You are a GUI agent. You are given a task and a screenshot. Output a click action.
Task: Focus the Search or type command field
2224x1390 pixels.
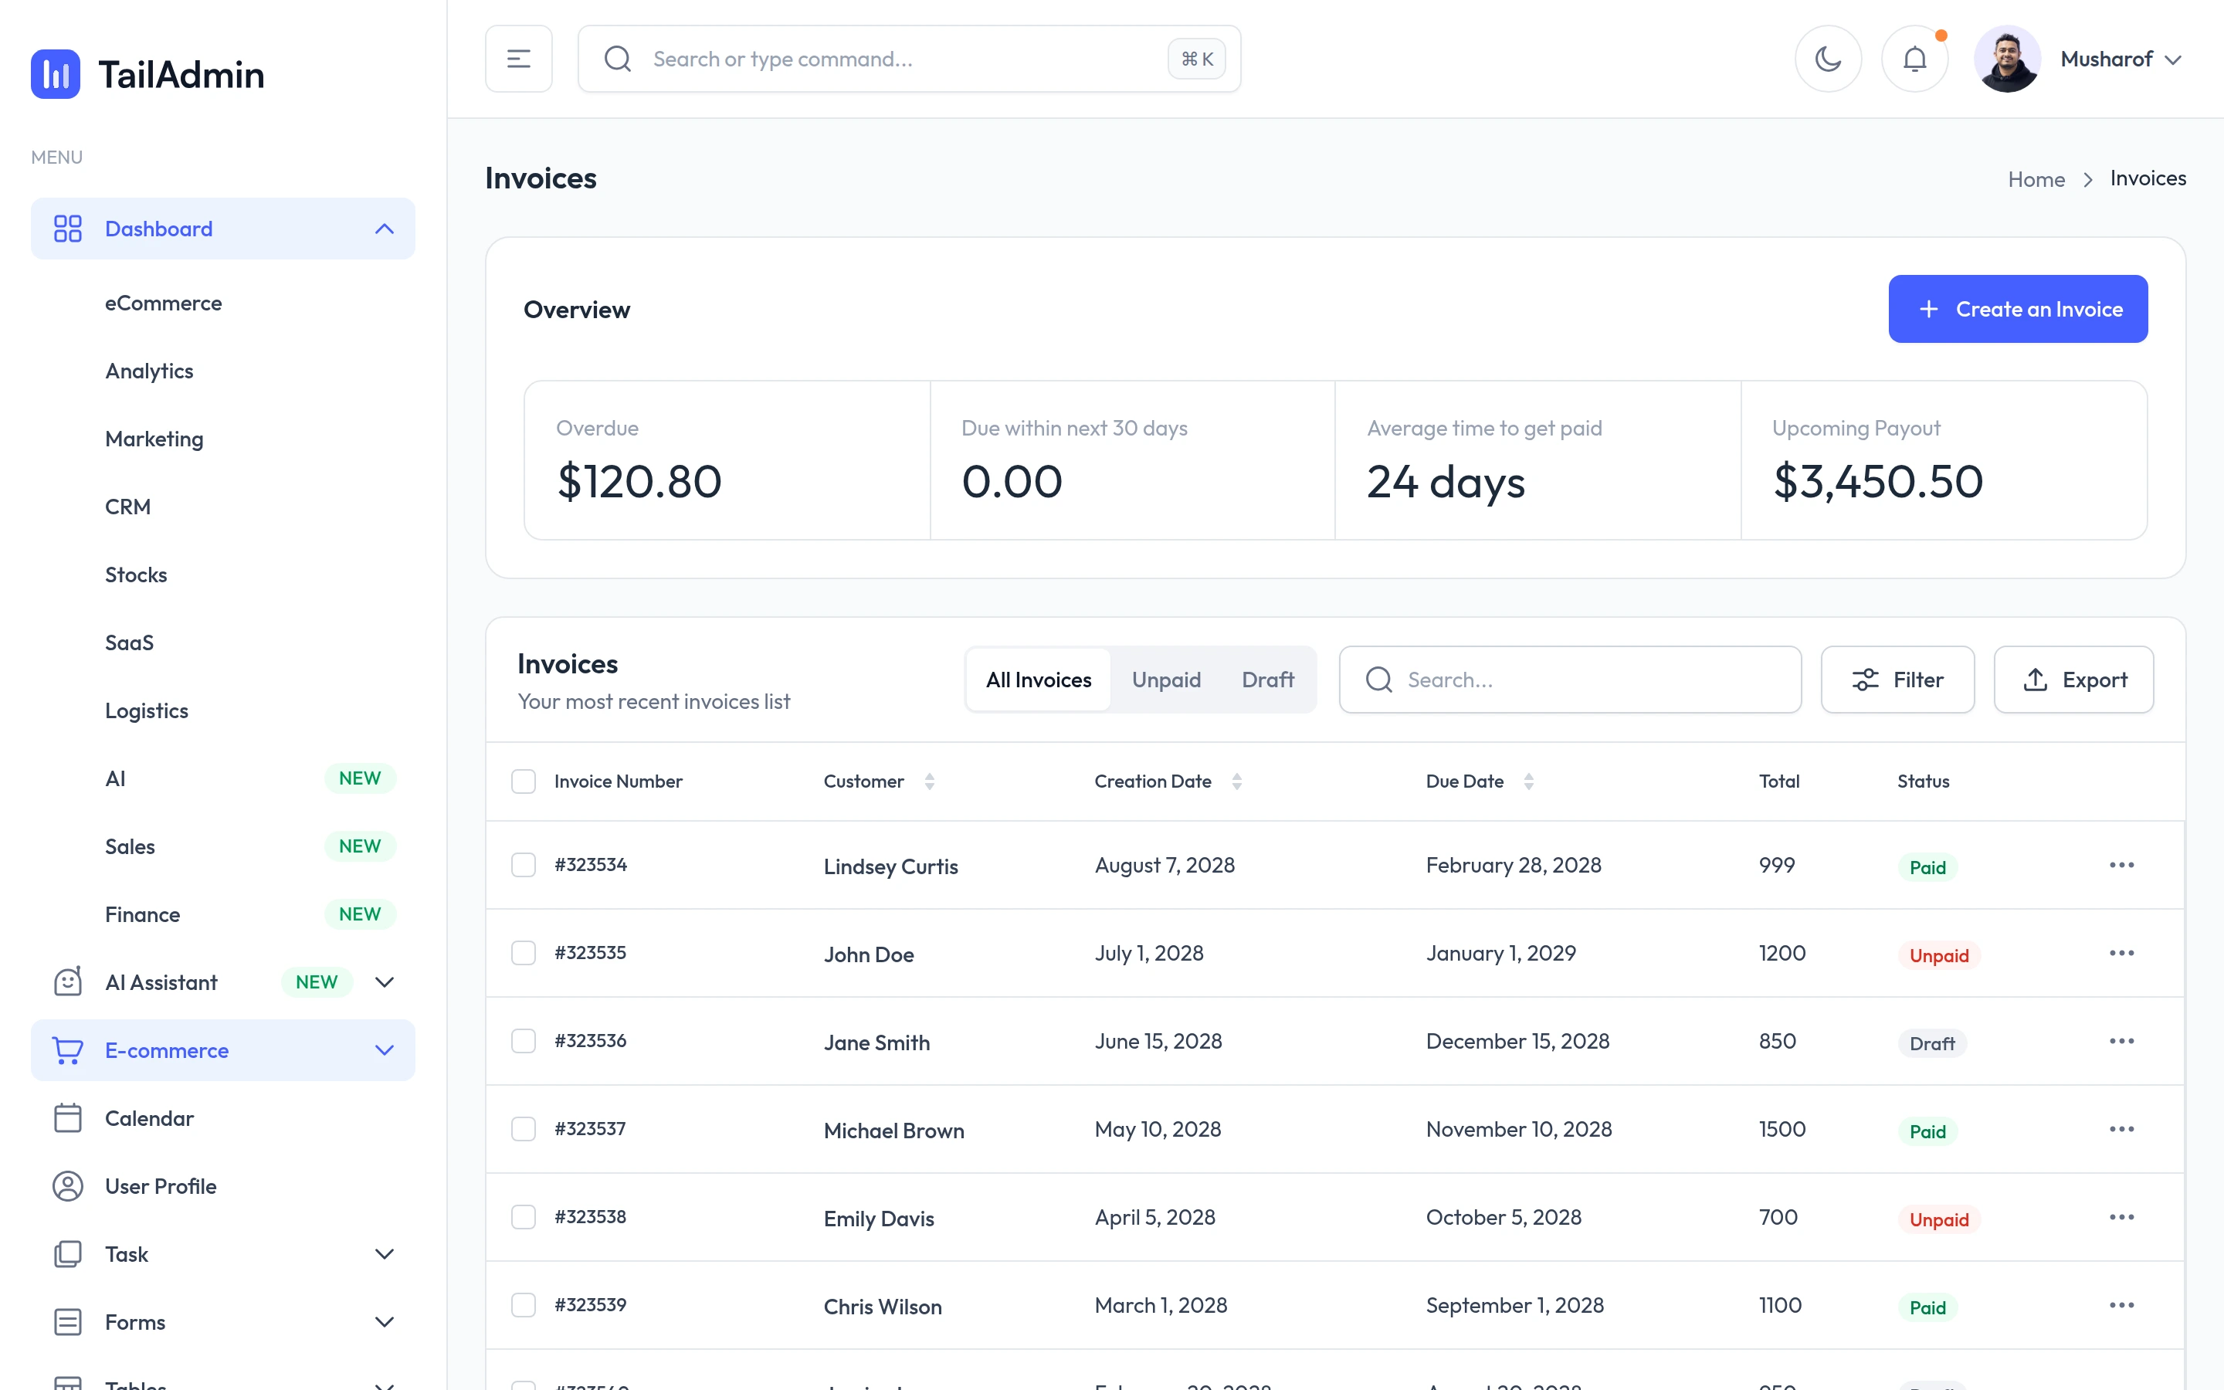pos(909,59)
